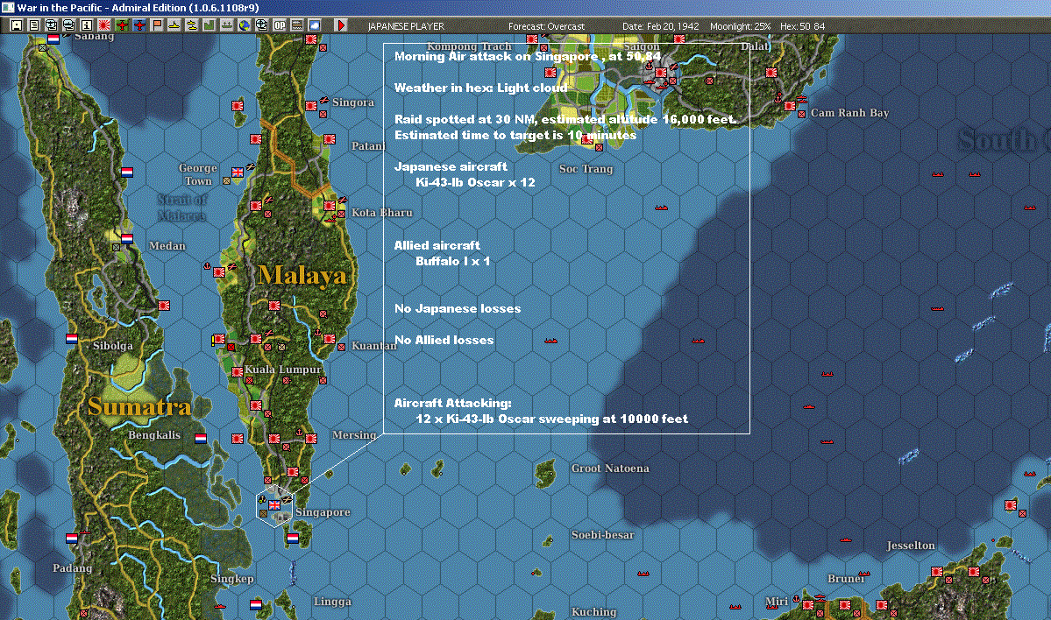Click the Sumatra region label
The height and width of the screenshot is (620, 1051).
pos(139,406)
